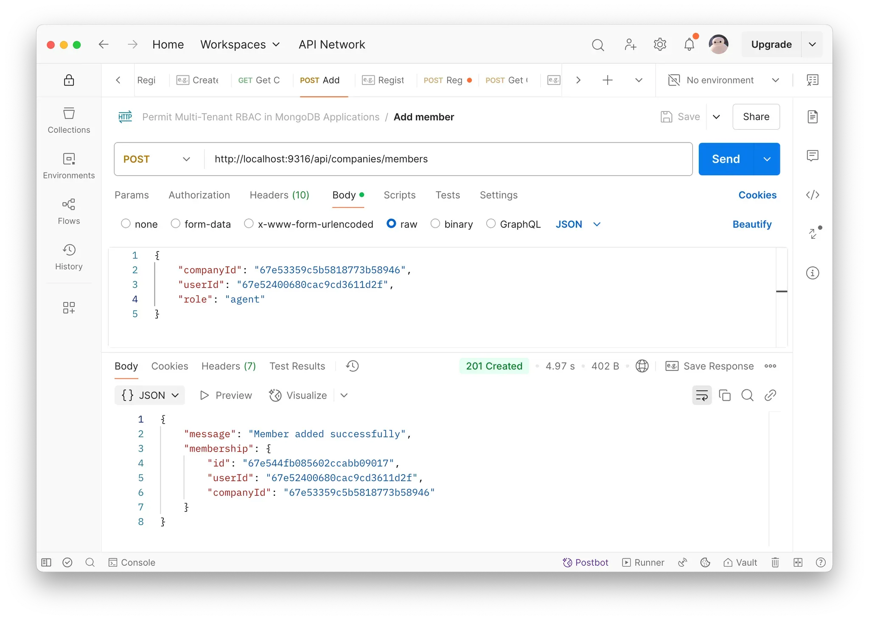869x620 pixels.
Task: Open the Collections sidebar panel
Action: click(x=69, y=120)
